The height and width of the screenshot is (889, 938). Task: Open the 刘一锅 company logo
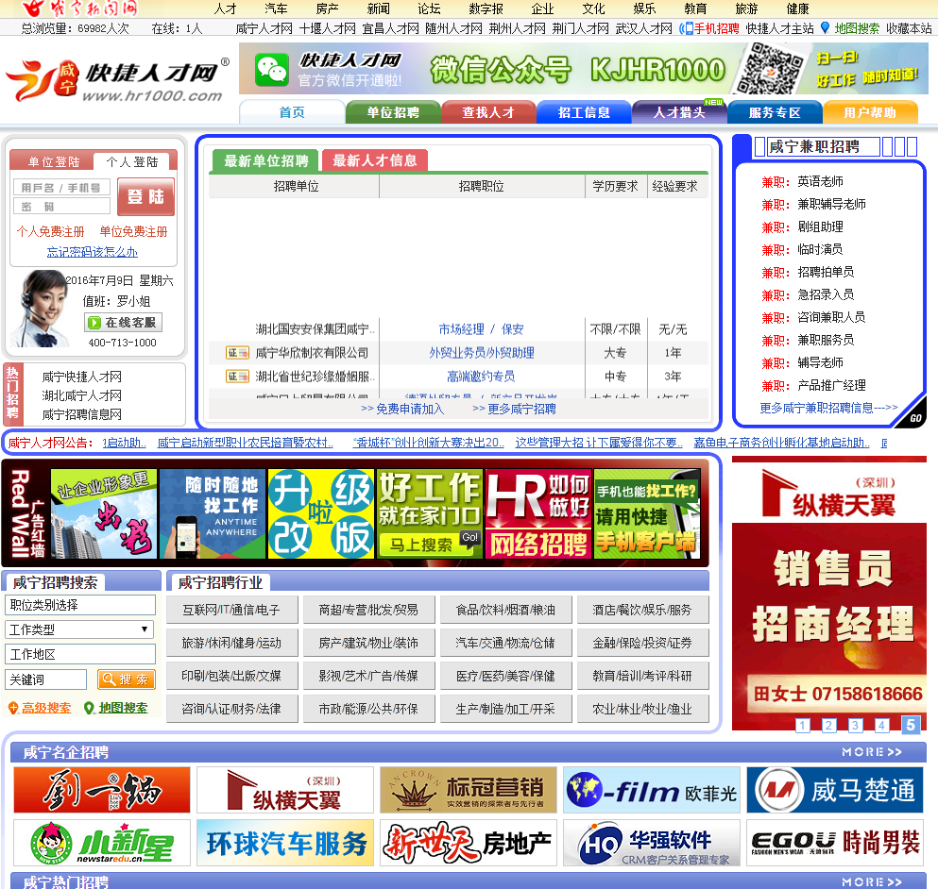pos(102,790)
